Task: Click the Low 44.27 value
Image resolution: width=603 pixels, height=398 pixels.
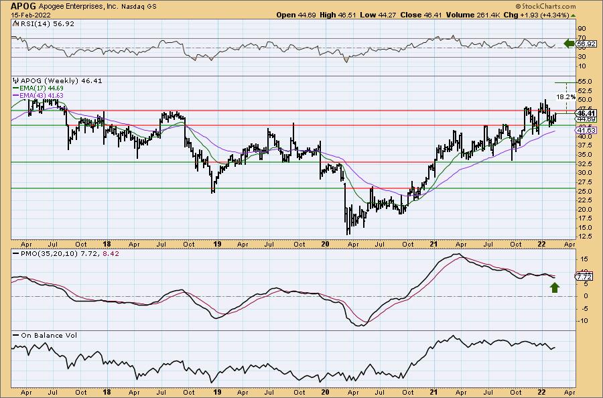Action: pos(379,15)
